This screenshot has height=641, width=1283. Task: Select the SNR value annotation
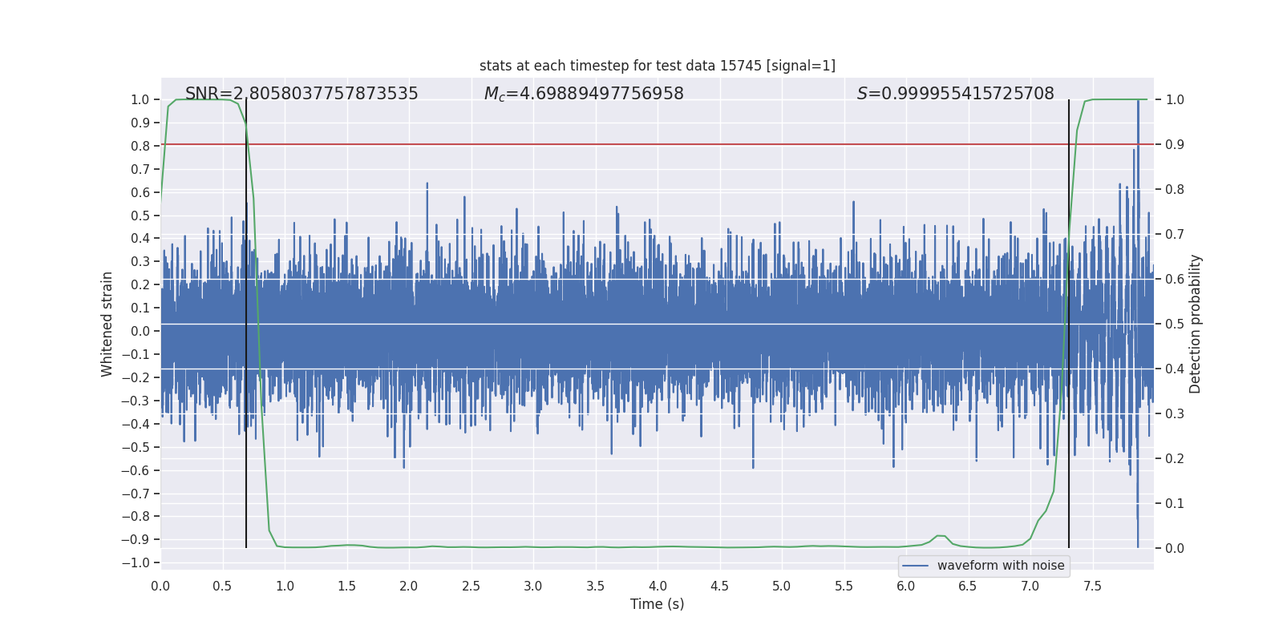(x=302, y=94)
